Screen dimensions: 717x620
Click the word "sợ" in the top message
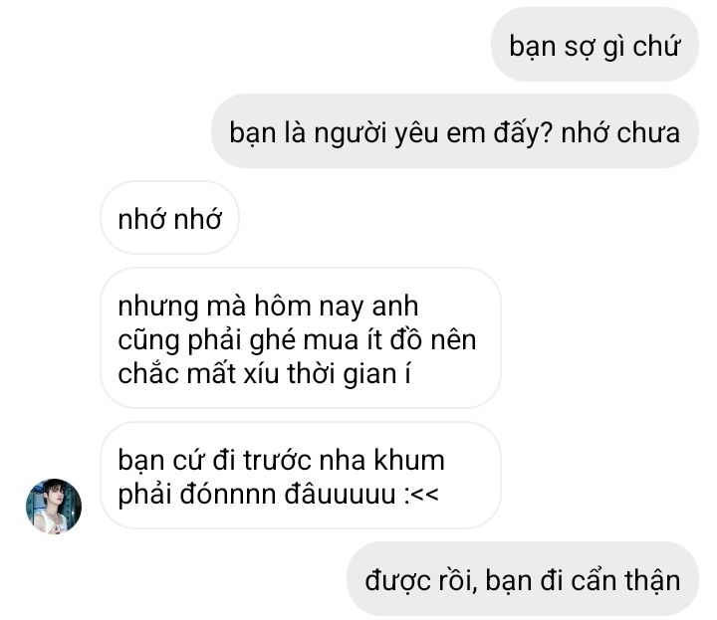pyautogui.click(x=580, y=48)
